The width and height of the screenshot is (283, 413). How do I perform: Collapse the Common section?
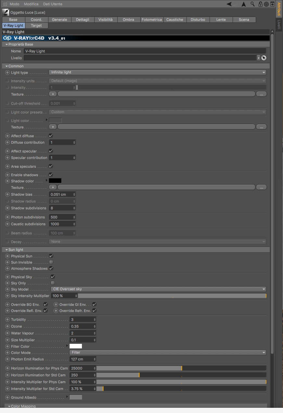6,66
